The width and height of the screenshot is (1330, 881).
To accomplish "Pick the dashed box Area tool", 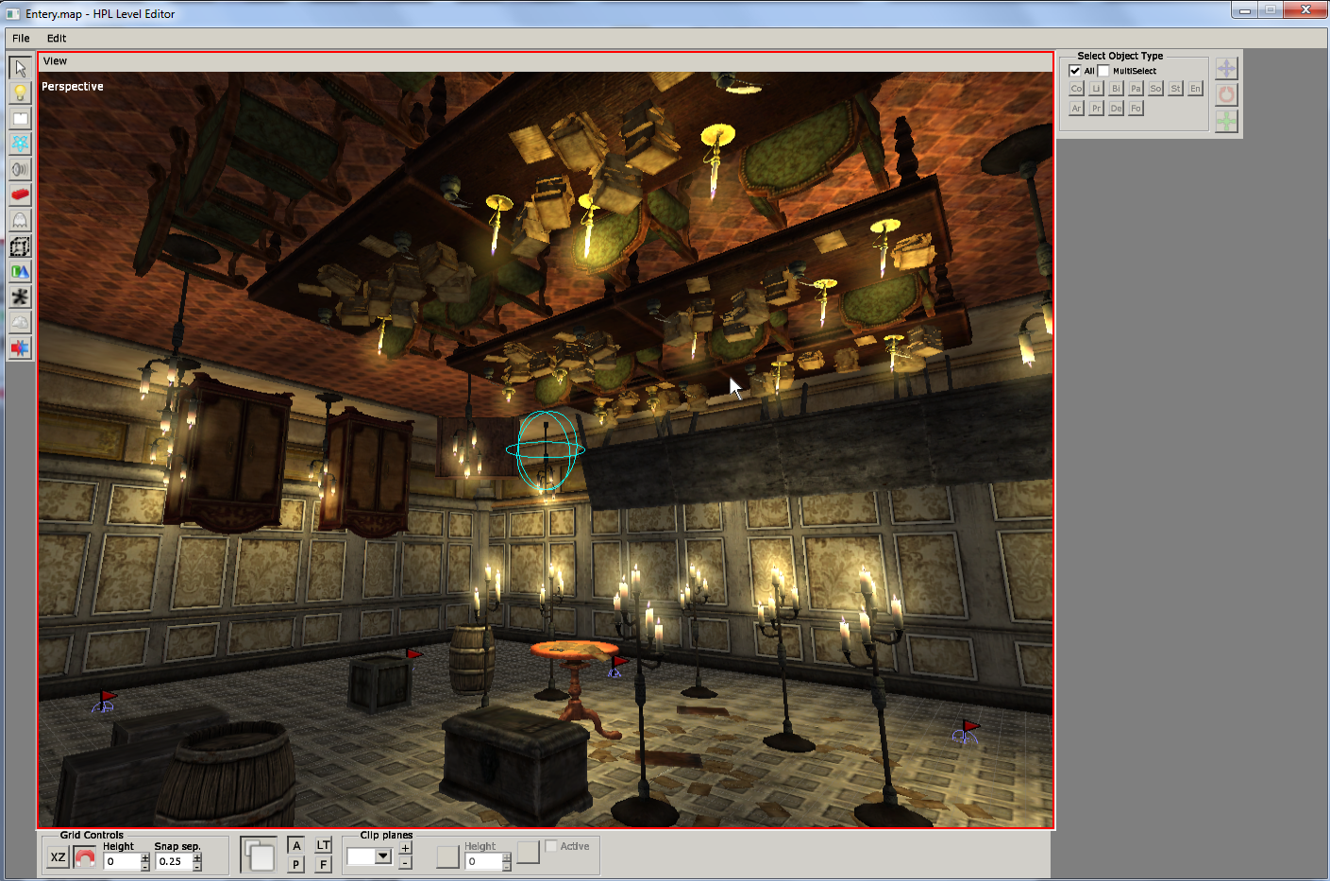I will point(20,246).
